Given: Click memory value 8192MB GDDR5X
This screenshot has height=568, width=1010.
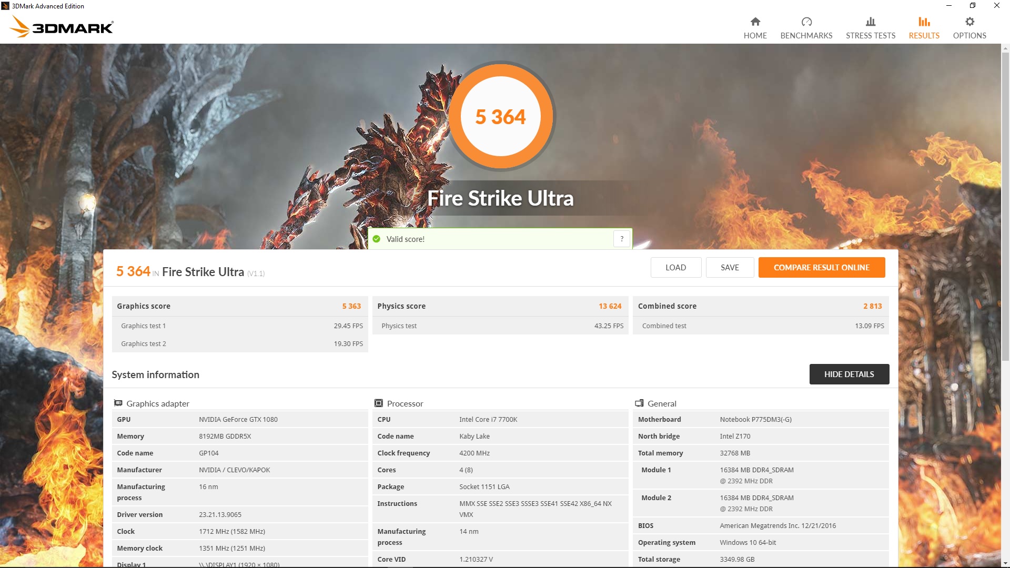Looking at the screenshot, I should click(x=225, y=436).
